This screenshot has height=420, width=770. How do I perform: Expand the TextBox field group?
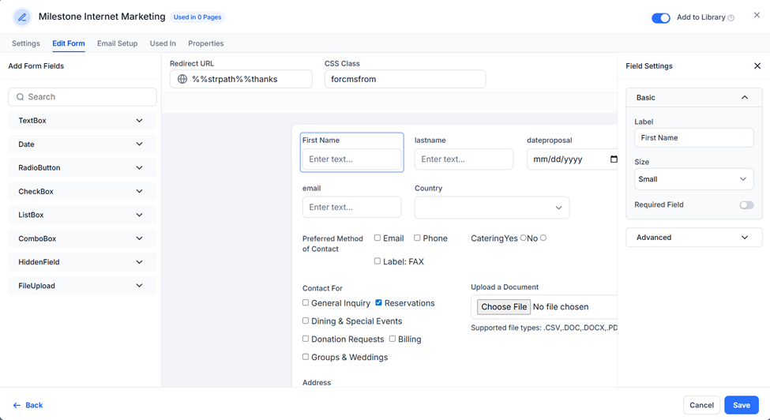82,121
